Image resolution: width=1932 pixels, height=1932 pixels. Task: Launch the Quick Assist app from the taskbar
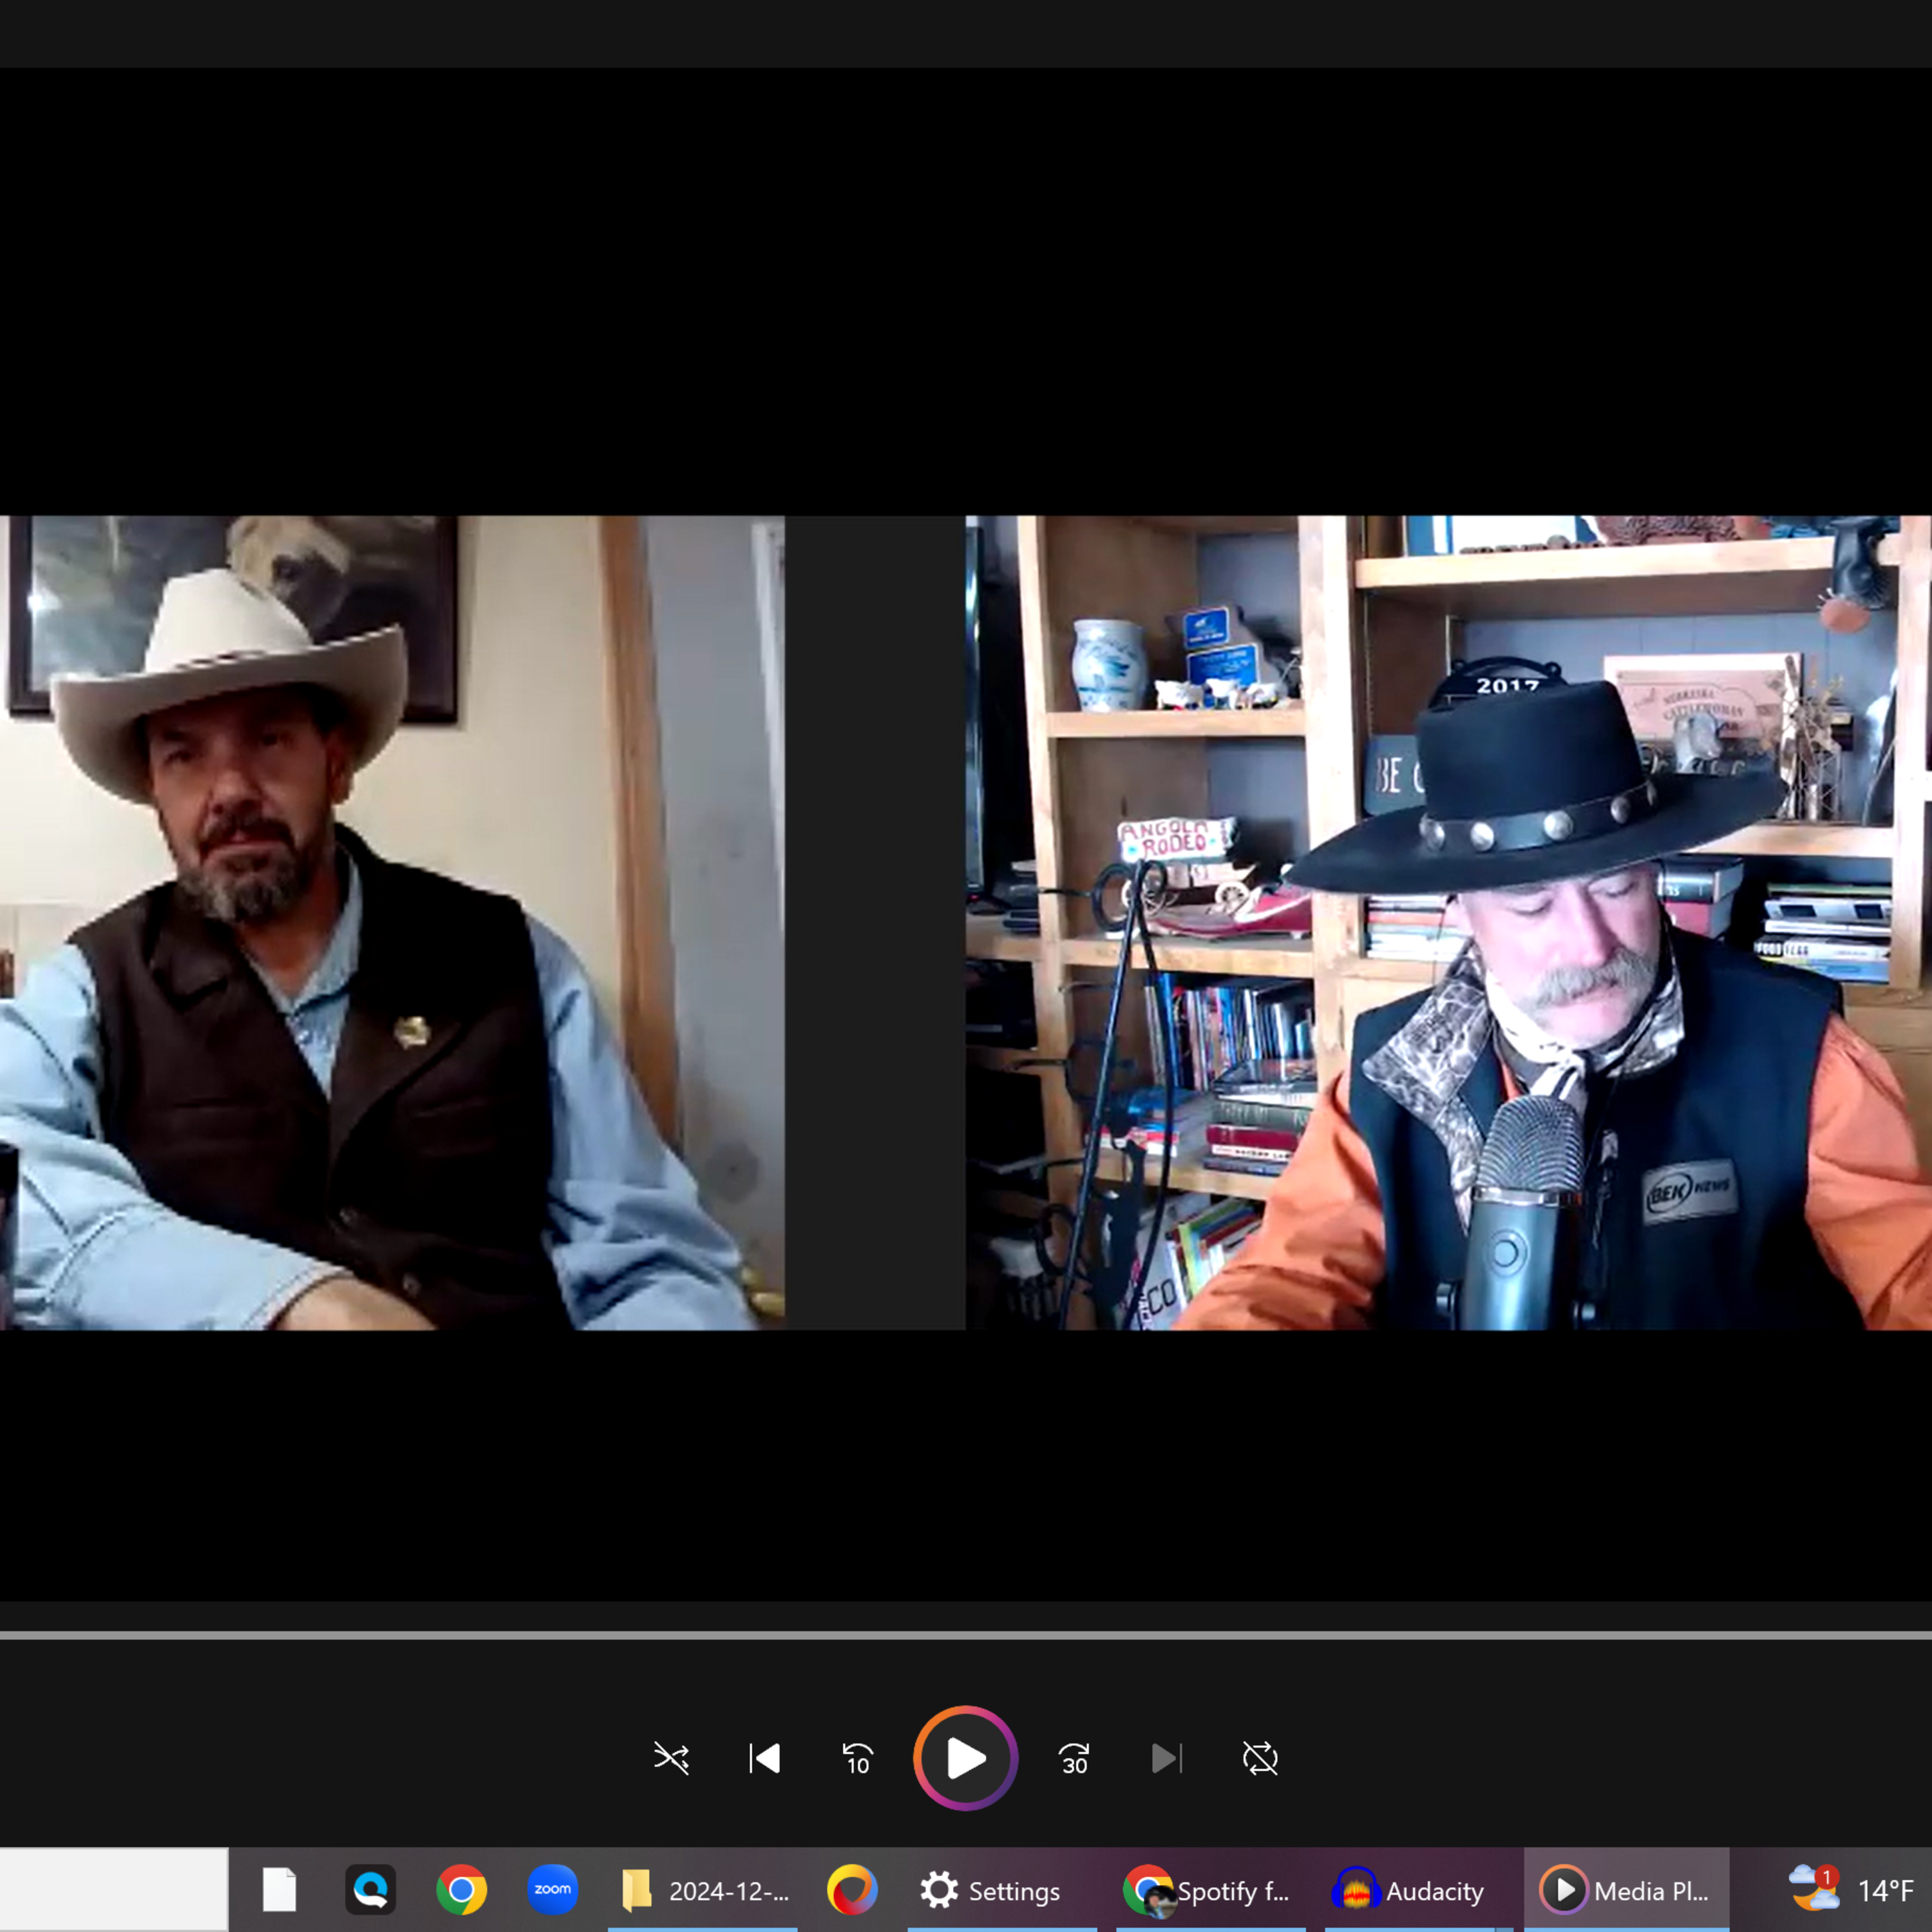(x=370, y=1889)
